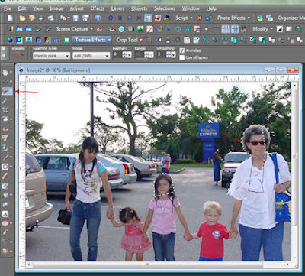Screen dimensions: 305x276
Task: Expand the Screen Capture dropdown
Action: point(91,29)
